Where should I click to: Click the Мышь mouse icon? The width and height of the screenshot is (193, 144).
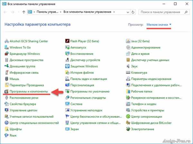point(6,79)
